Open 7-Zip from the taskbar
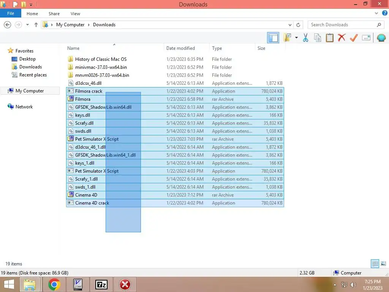 (x=101, y=284)
